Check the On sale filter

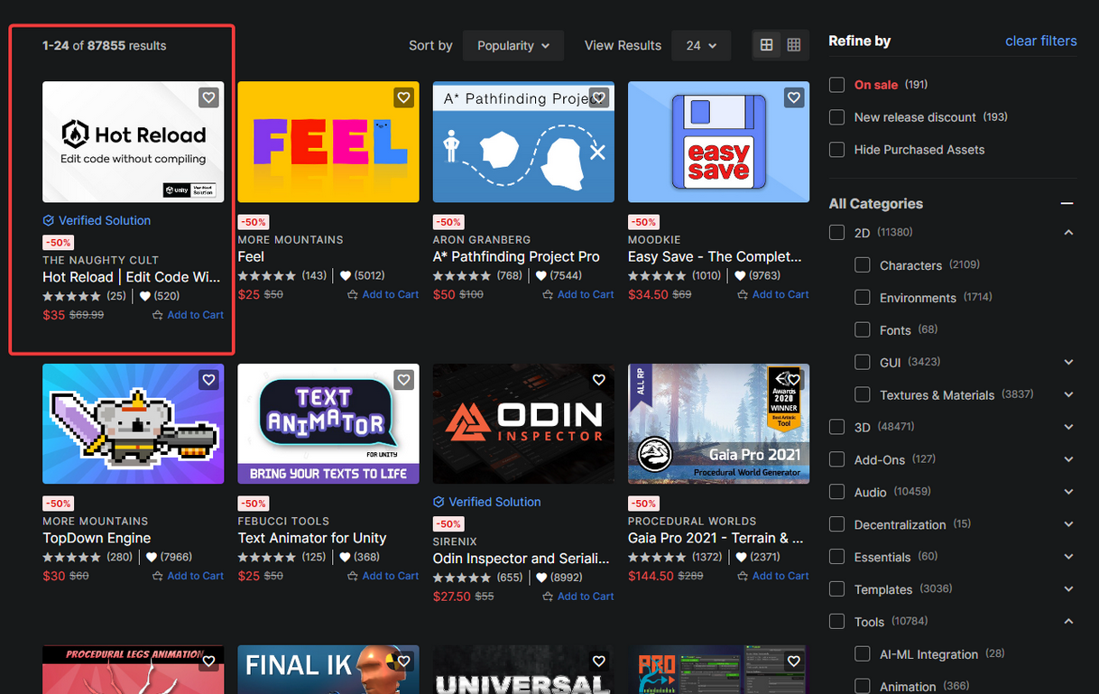[836, 85]
